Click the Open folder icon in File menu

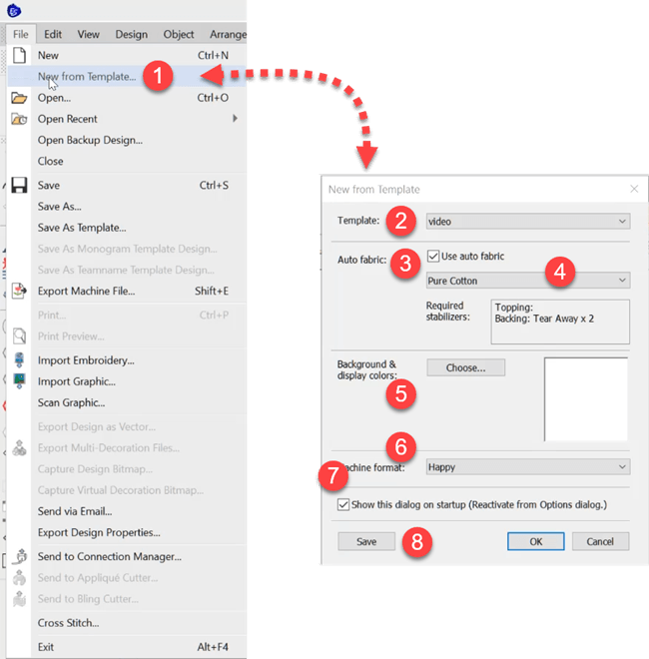pos(18,98)
